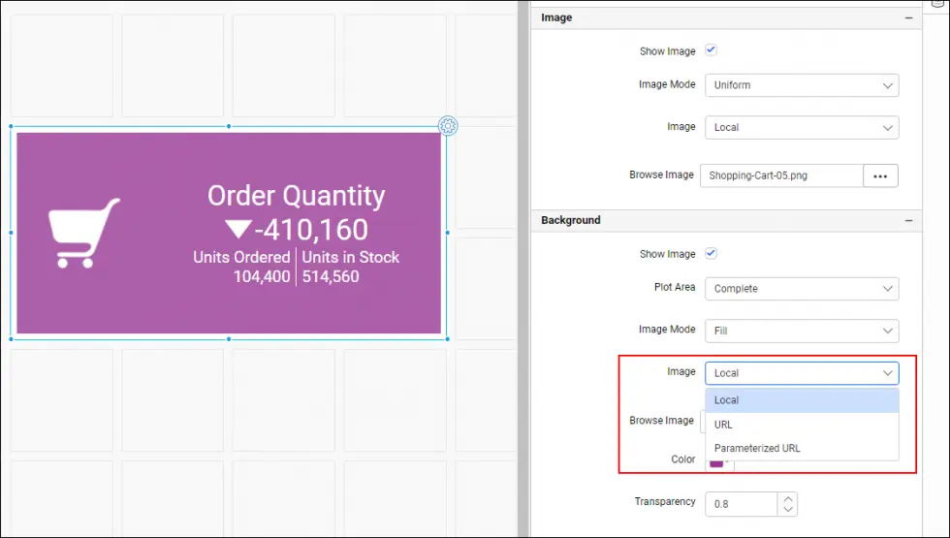Select URL from the open dropdown list

coord(723,425)
